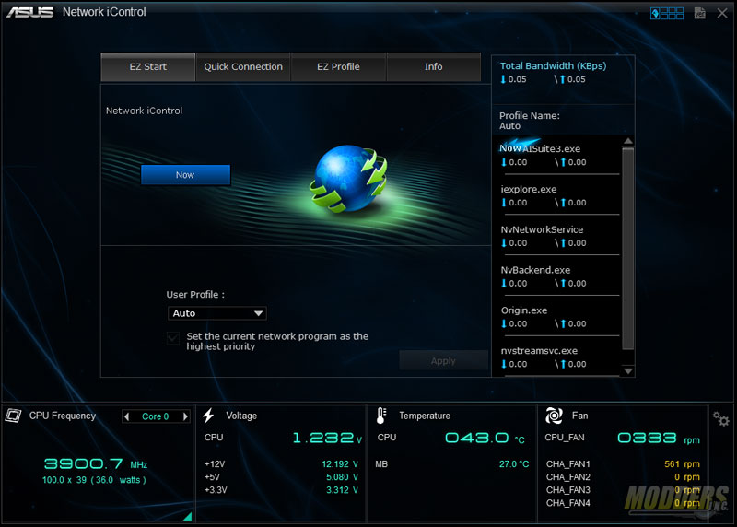Select next CPU core with right arrow
The image size is (737, 527).
186,416
